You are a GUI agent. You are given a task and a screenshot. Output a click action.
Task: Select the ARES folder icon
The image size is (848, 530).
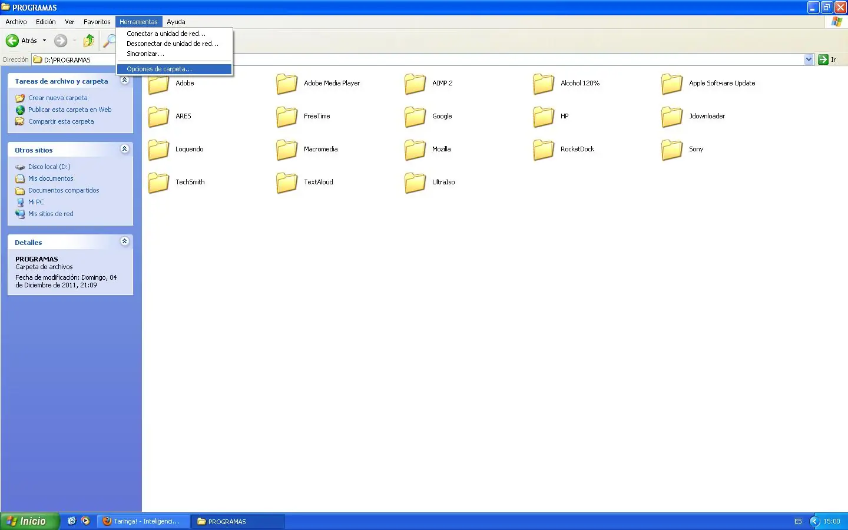pyautogui.click(x=158, y=117)
